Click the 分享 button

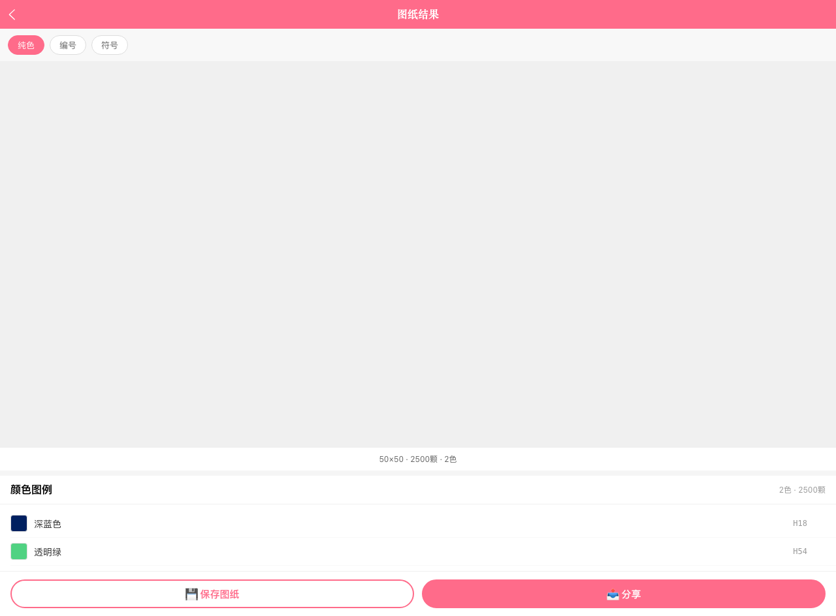pos(624,594)
